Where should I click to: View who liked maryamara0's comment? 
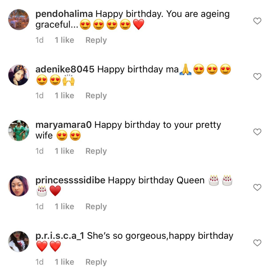pos(64,151)
